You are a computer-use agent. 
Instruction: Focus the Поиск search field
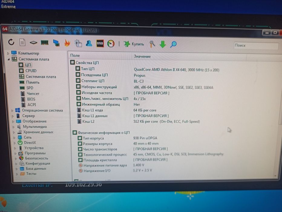(x=256, y=45)
